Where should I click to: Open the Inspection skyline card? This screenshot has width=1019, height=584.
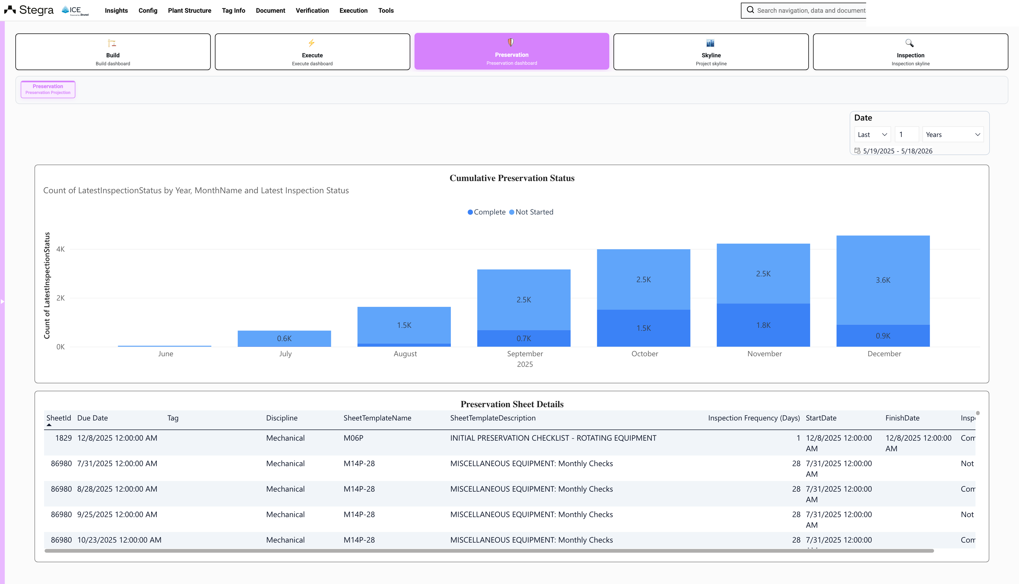click(x=911, y=52)
